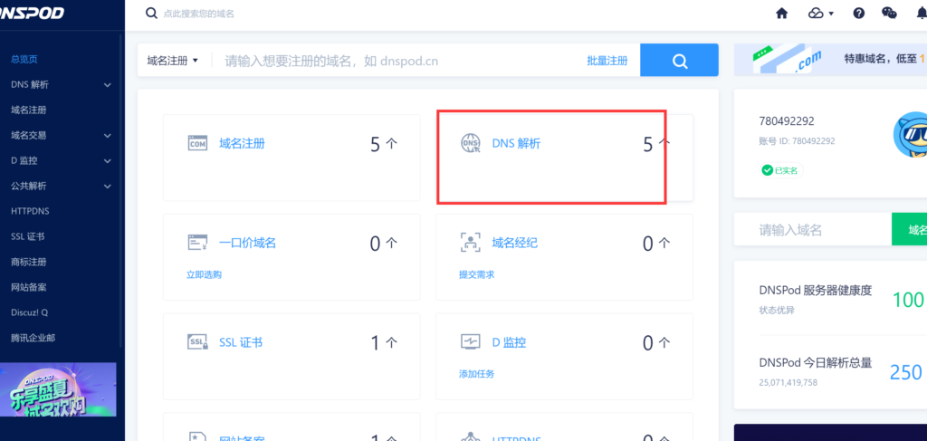Click the SSL 证书 card icon
The image size is (927, 441).
197,342
